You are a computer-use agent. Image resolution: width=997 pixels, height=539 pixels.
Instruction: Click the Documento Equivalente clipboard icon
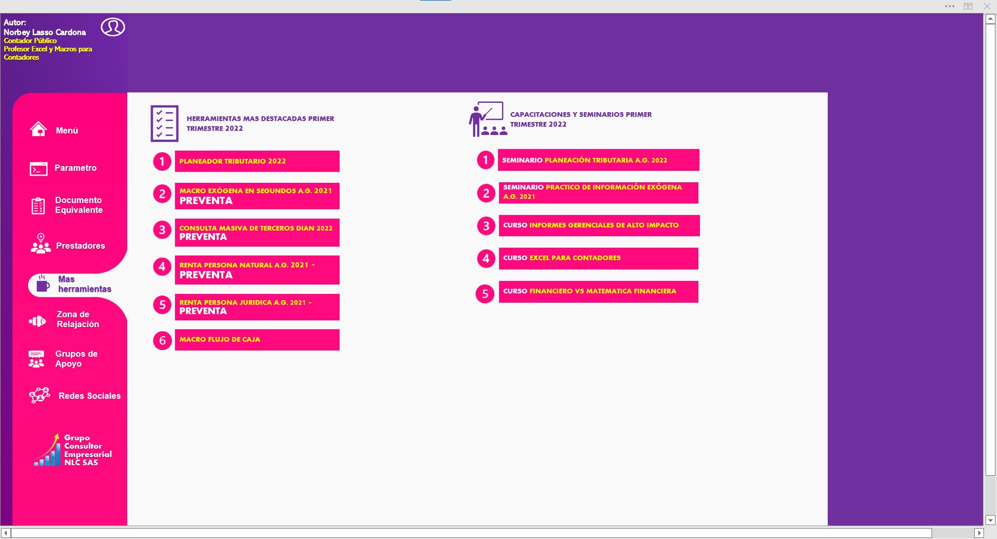(38, 206)
